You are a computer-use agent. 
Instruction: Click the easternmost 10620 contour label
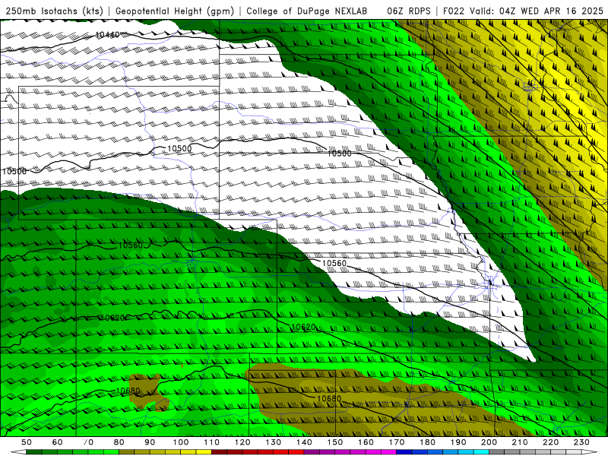(x=303, y=328)
